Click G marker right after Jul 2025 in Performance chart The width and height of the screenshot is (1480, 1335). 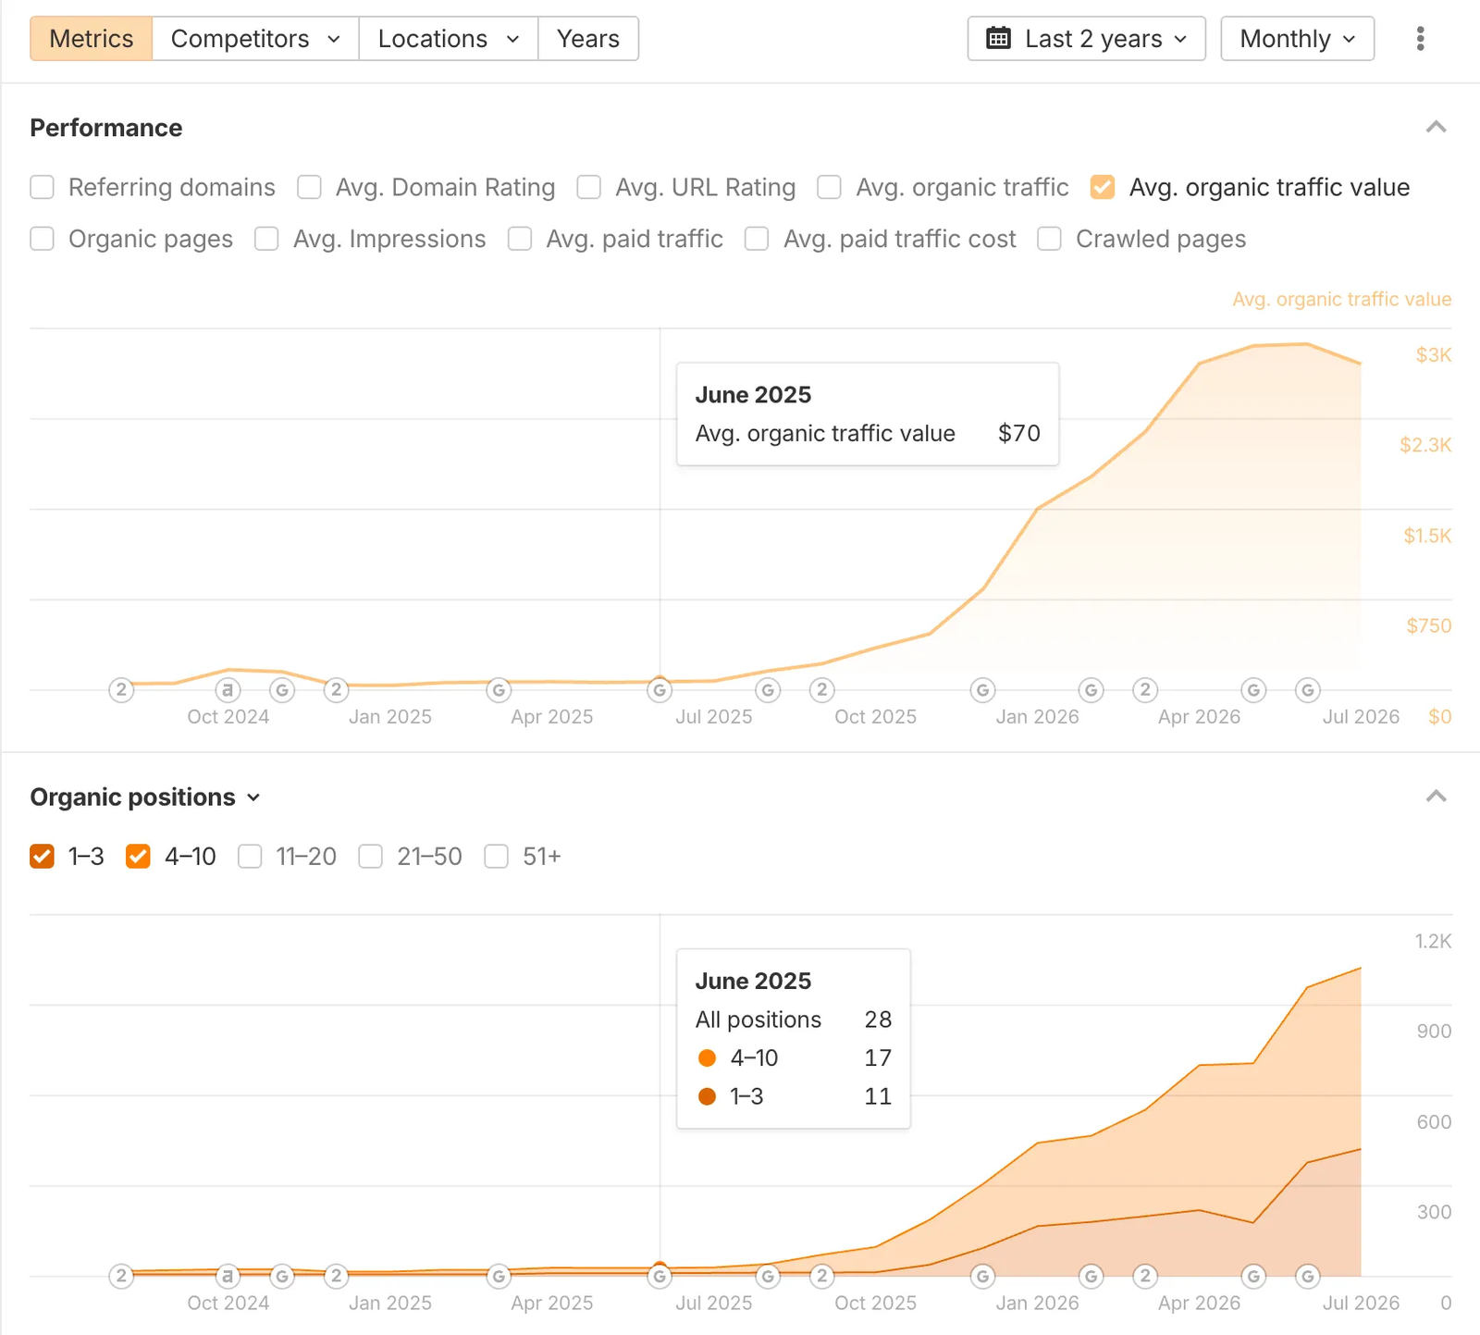point(768,690)
